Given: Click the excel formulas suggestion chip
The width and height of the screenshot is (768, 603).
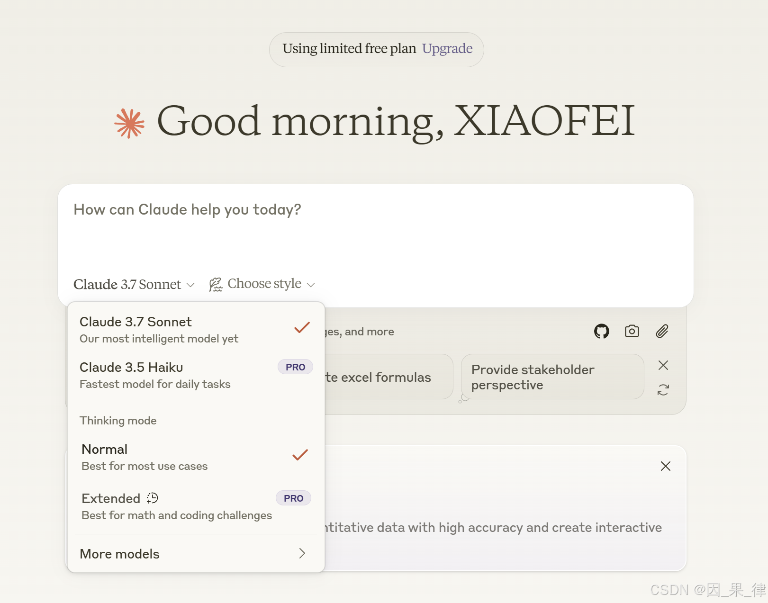Looking at the screenshot, I should tap(389, 377).
